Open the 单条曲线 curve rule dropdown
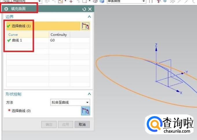Screen dimensions: 197x140 [x=126, y=1]
